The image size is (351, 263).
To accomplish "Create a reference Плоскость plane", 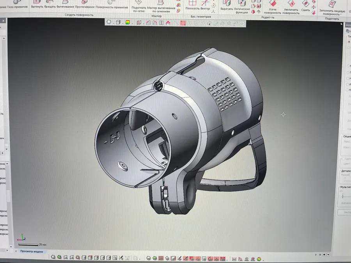I will pyautogui.click(x=192, y=5).
